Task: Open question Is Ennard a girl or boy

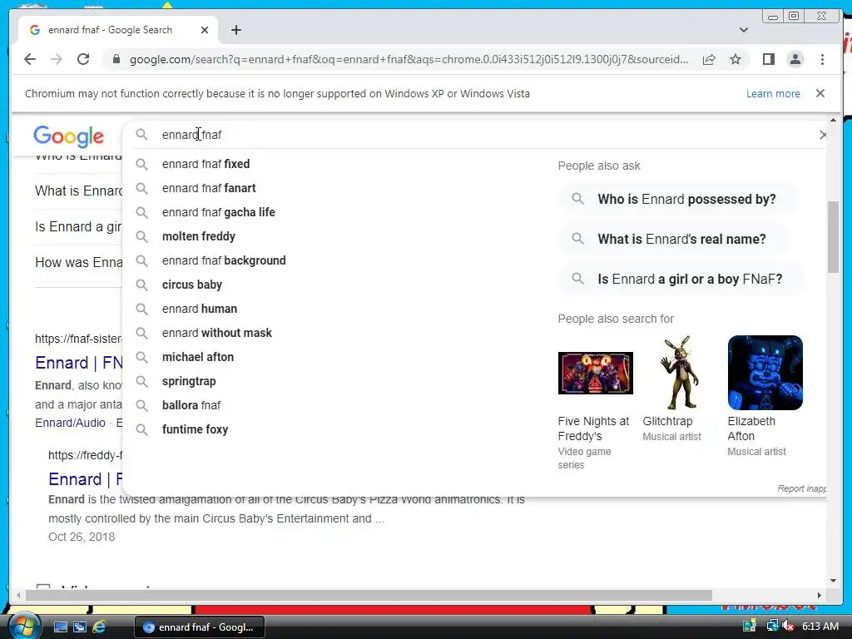Action: 682,280
